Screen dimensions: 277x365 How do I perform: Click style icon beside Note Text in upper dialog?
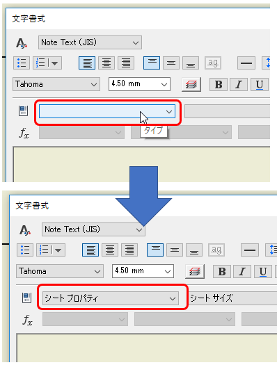[22, 43]
